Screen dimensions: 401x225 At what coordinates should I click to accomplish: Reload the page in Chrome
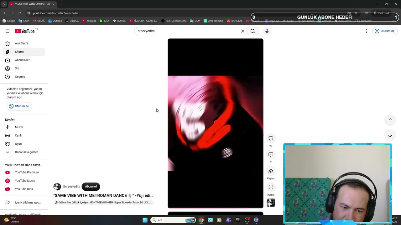[x=20, y=13]
